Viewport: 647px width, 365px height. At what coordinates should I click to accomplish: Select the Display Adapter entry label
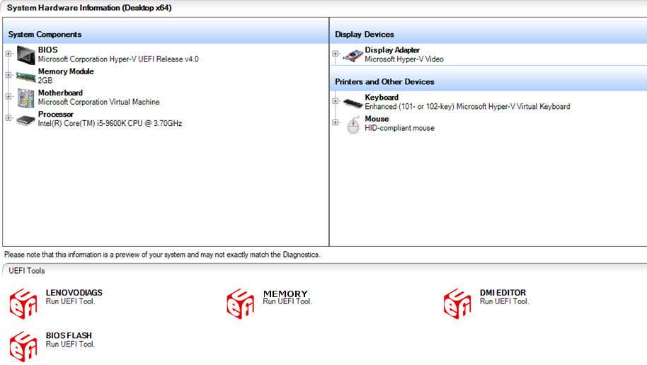392,50
